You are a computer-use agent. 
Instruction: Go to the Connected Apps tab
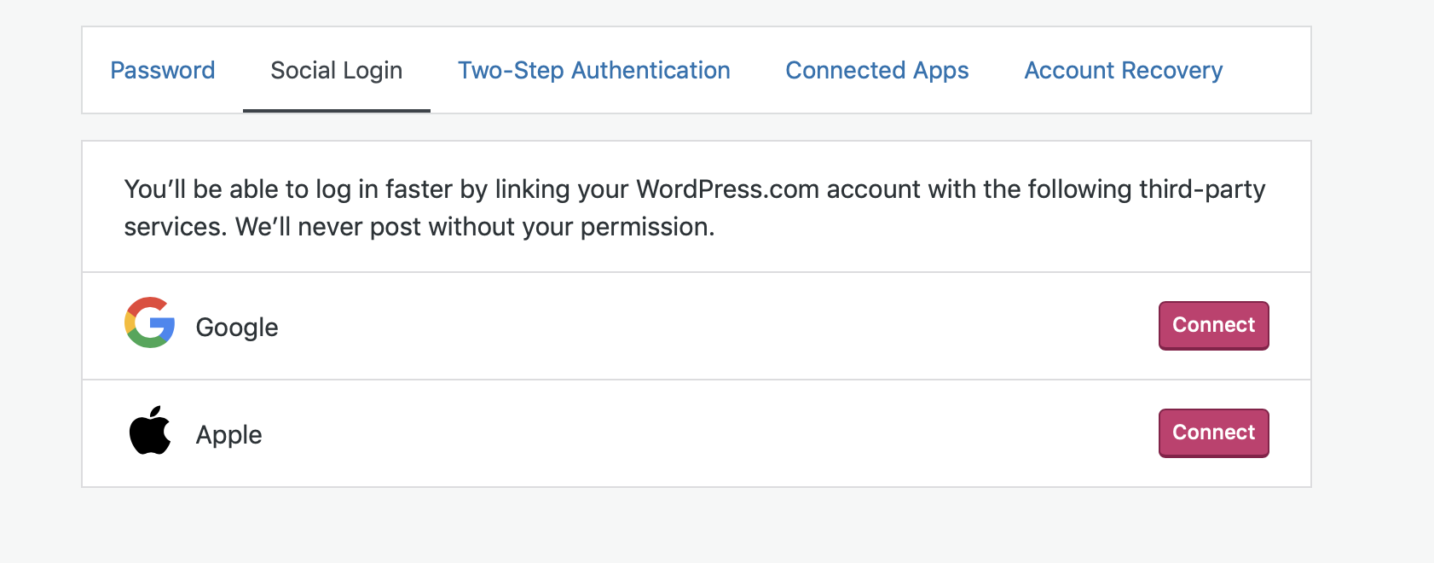pos(876,70)
